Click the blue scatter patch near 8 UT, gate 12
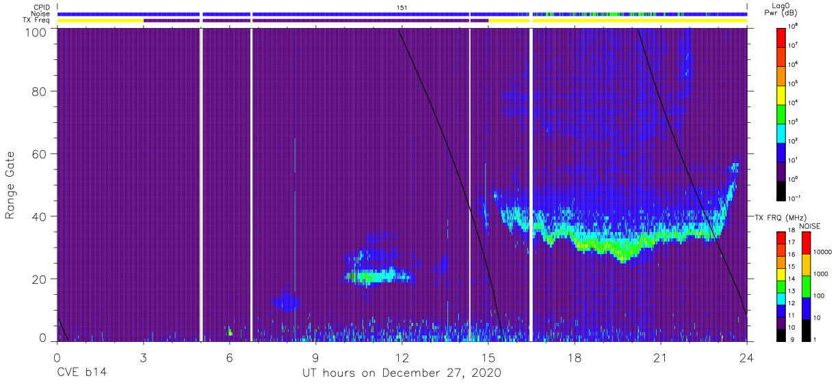 [286, 301]
